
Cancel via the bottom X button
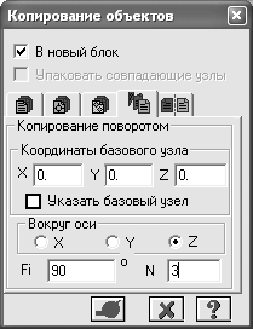pyautogui.click(x=166, y=309)
